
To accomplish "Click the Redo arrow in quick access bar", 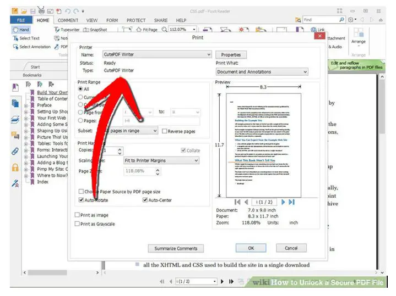I will coord(76,11).
